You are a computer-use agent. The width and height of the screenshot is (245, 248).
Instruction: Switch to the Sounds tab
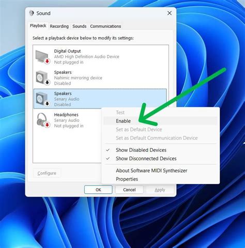tap(79, 26)
